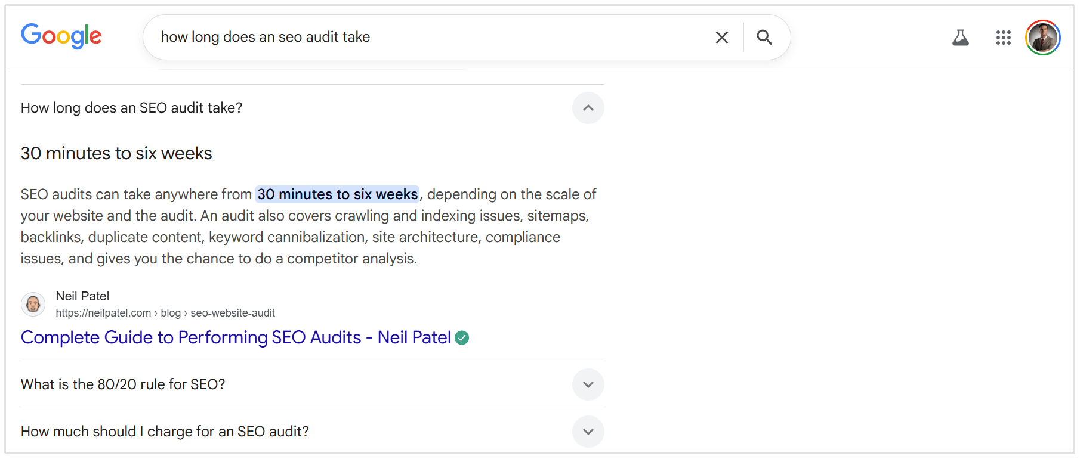Click the 'Neil Patel' source name

click(x=82, y=296)
